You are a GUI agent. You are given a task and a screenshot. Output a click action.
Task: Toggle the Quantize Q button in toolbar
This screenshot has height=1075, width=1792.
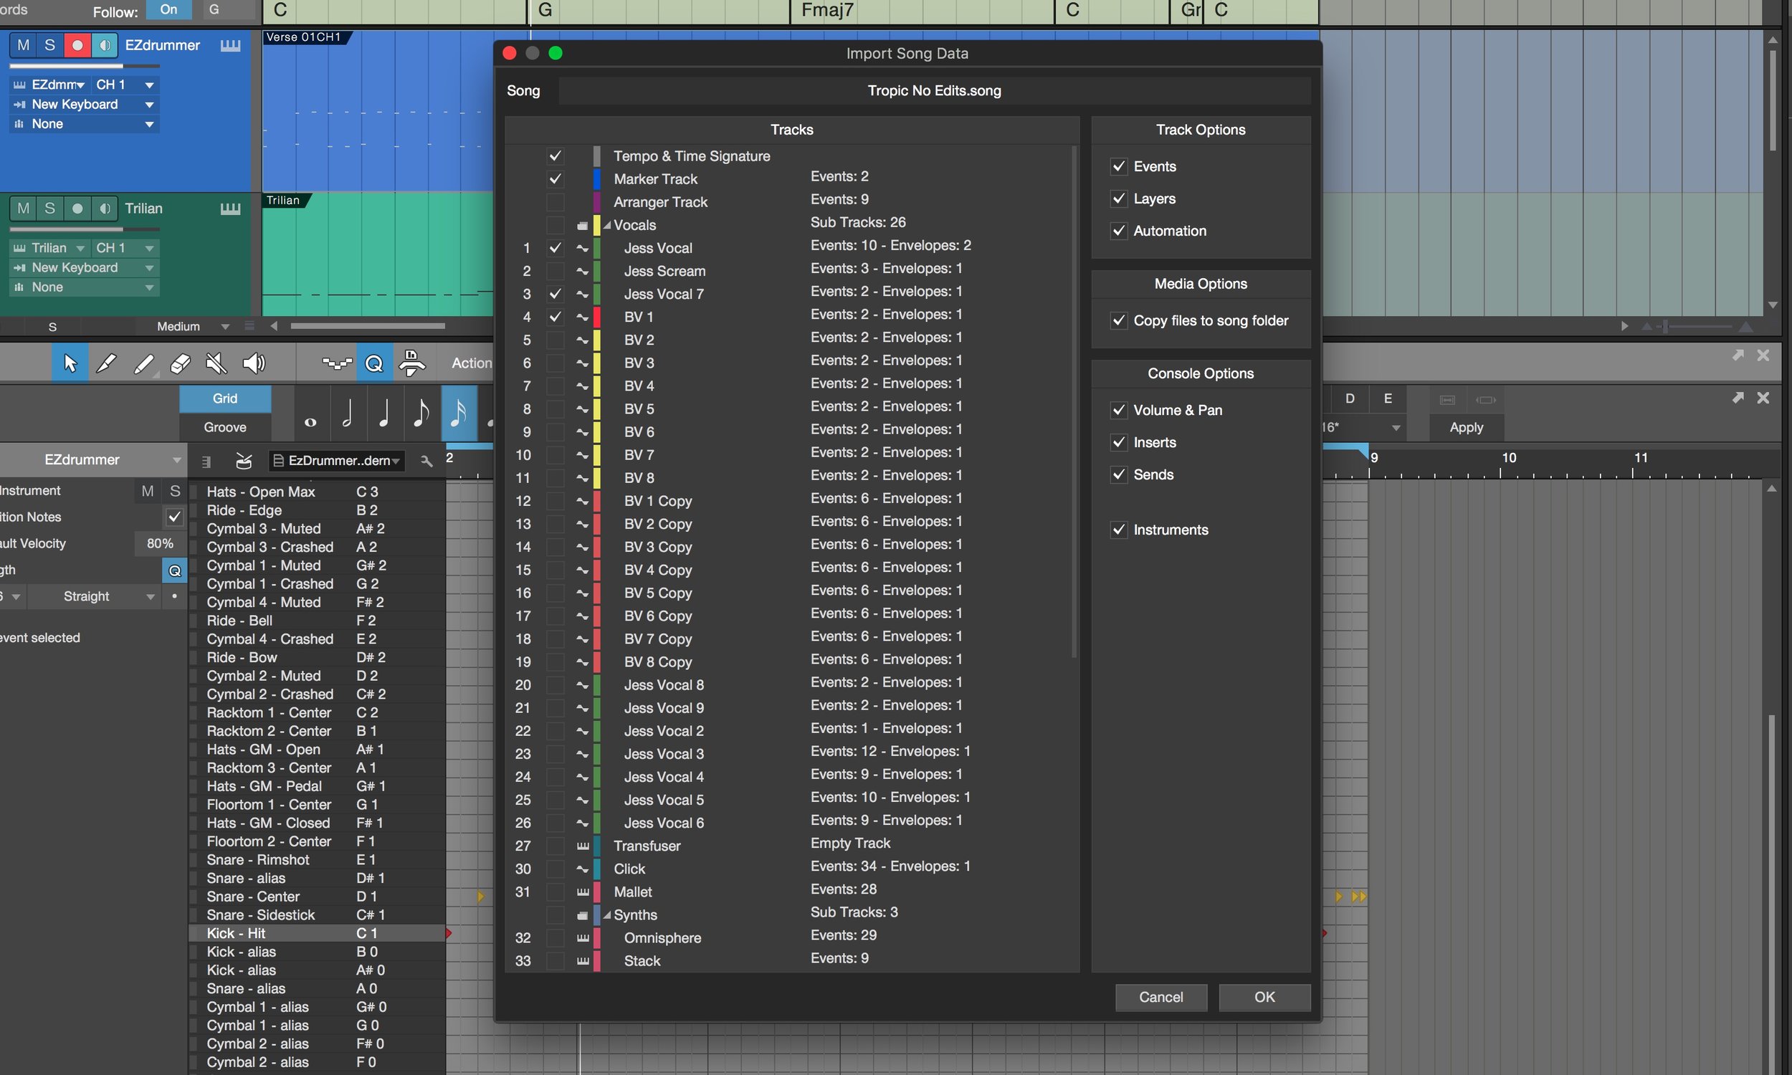click(x=374, y=363)
